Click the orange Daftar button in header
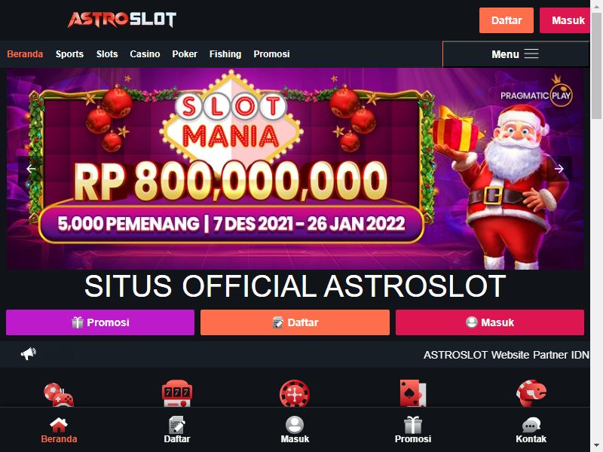Image resolution: width=603 pixels, height=452 pixels. 506,20
